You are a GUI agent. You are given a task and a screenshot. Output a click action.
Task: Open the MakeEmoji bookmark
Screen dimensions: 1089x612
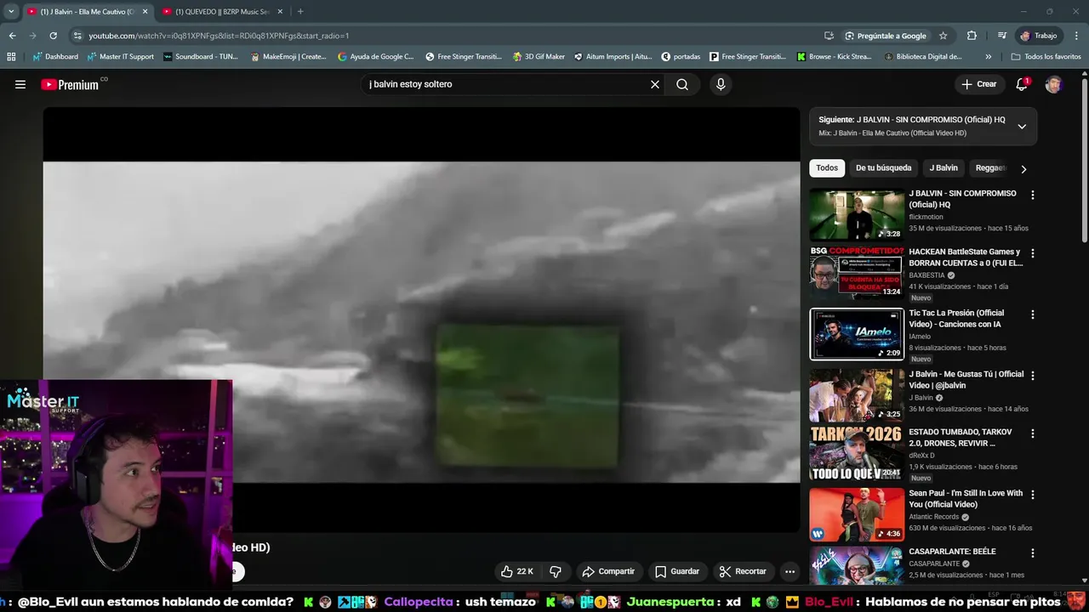pos(288,57)
